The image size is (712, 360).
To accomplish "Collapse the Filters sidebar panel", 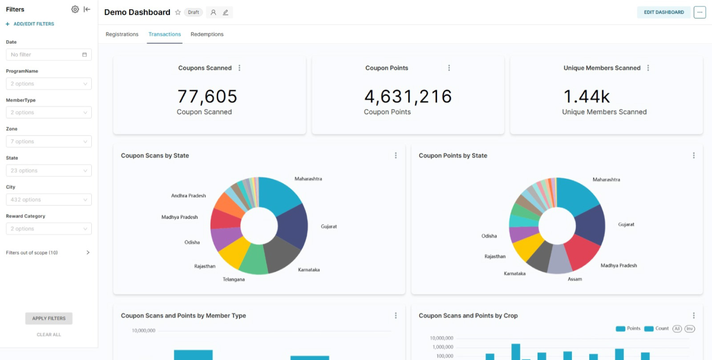I will point(87,9).
